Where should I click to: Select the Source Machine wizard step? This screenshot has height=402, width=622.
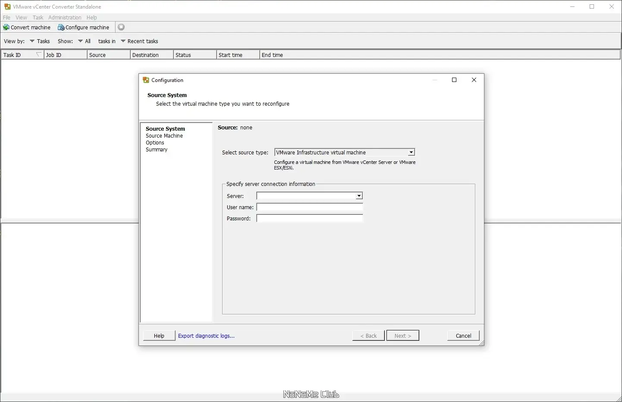pos(164,136)
